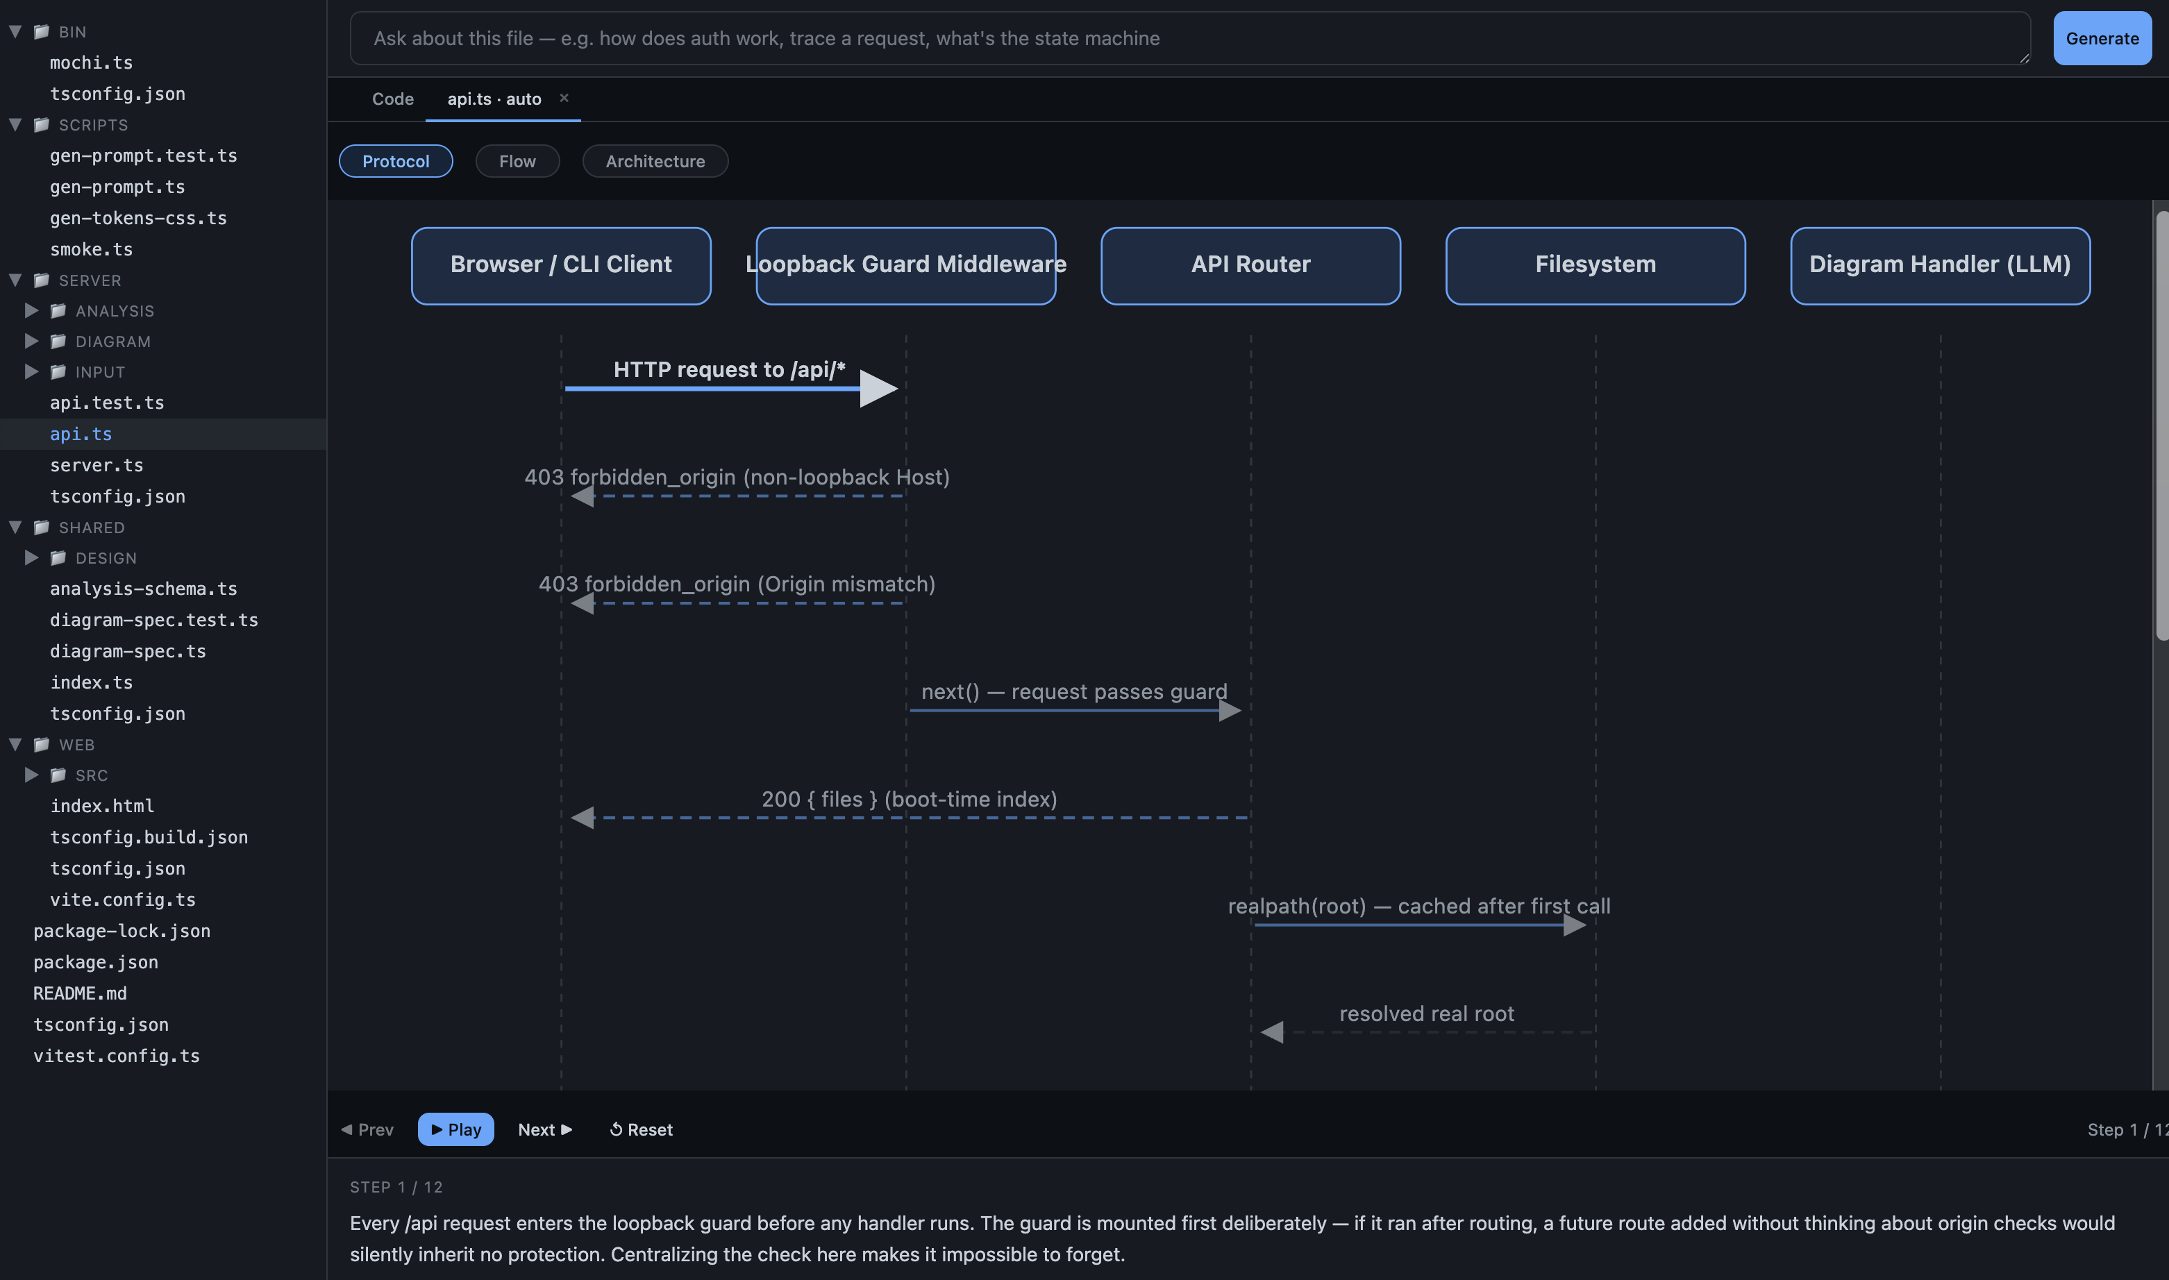Advance with the Next step button
Viewport: 2169px width, 1280px height.
(x=545, y=1129)
